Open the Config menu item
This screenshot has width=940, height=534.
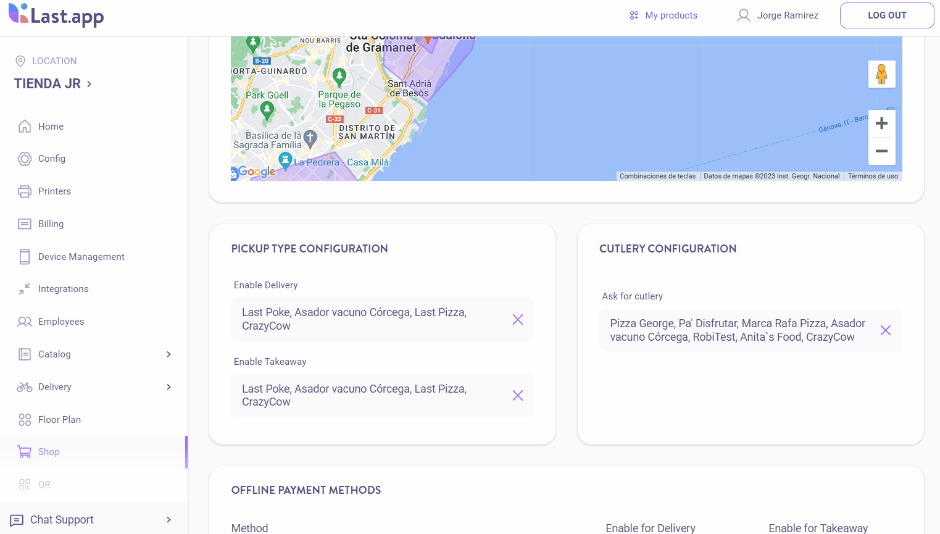25,159
